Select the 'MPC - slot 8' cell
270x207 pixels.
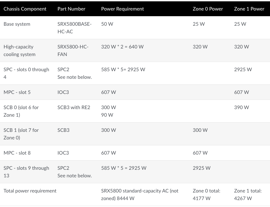point(17,153)
